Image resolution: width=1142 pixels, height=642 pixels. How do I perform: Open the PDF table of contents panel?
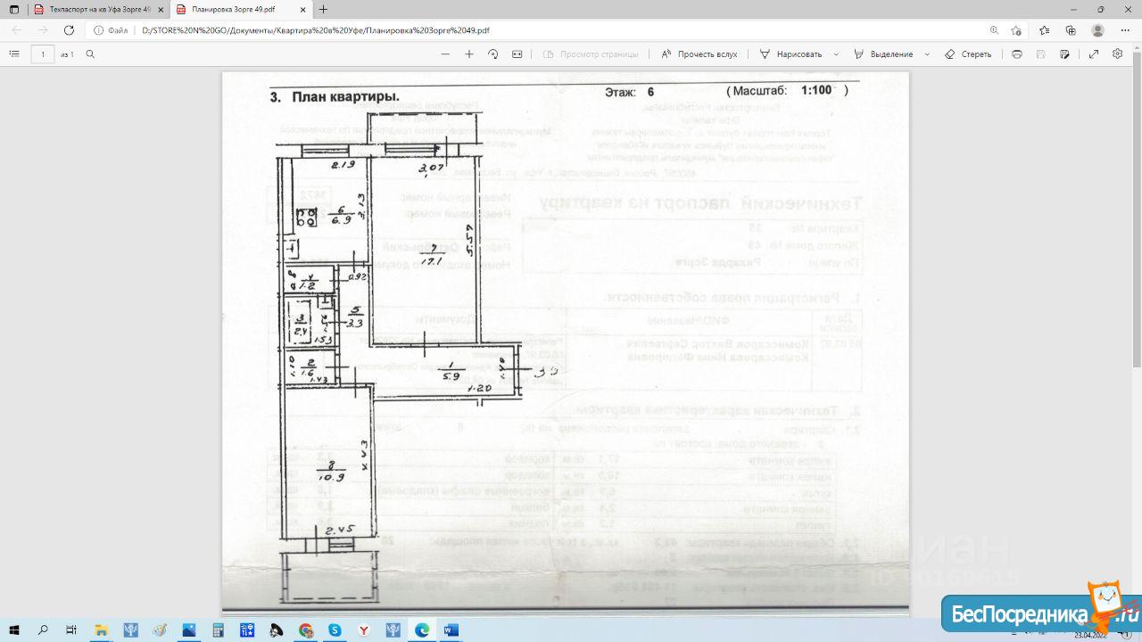[x=13, y=53]
